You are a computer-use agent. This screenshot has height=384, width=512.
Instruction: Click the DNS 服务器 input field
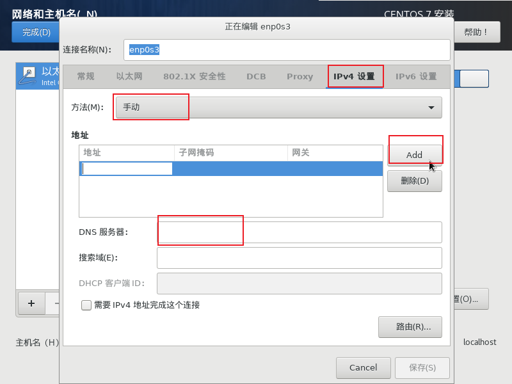300,232
